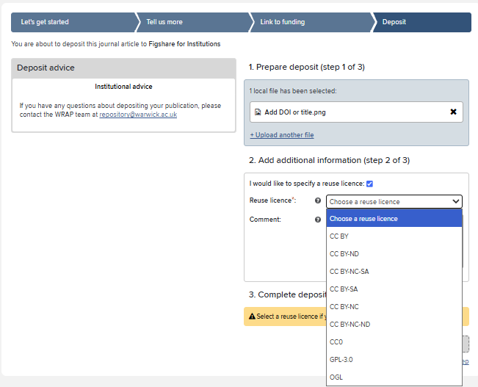Select CC BY-NC-ND licence option
Image resolution: width=478 pixels, height=387 pixels.
394,325
